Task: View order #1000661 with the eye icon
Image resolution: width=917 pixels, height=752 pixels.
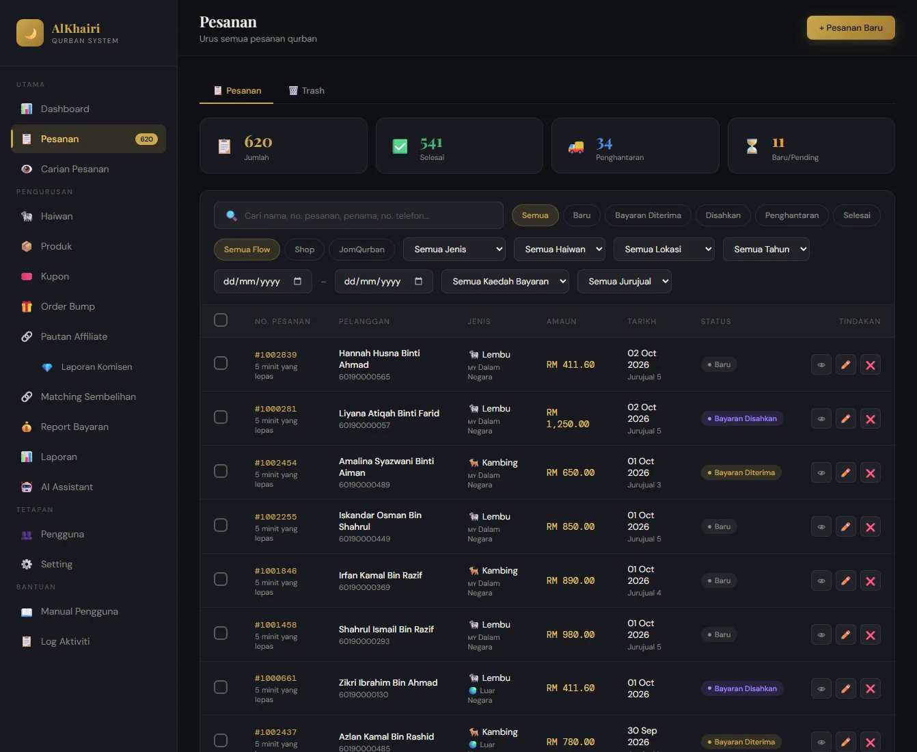Action: pos(821,688)
